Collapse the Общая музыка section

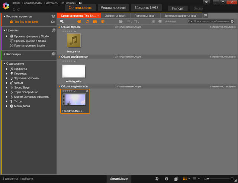[x=59, y=27]
